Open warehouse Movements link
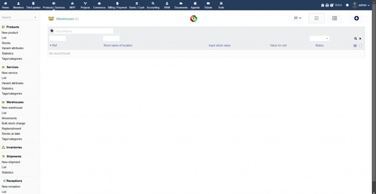This screenshot has height=194, width=376. 9,118
